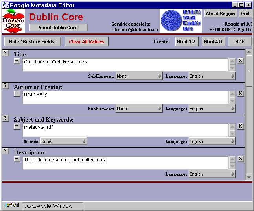This screenshot has width=254, height=211.
Task: Create RDF metadata output
Action: coord(240,42)
